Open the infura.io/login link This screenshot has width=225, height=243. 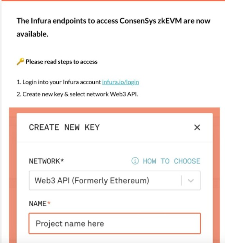click(x=121, y=82)
